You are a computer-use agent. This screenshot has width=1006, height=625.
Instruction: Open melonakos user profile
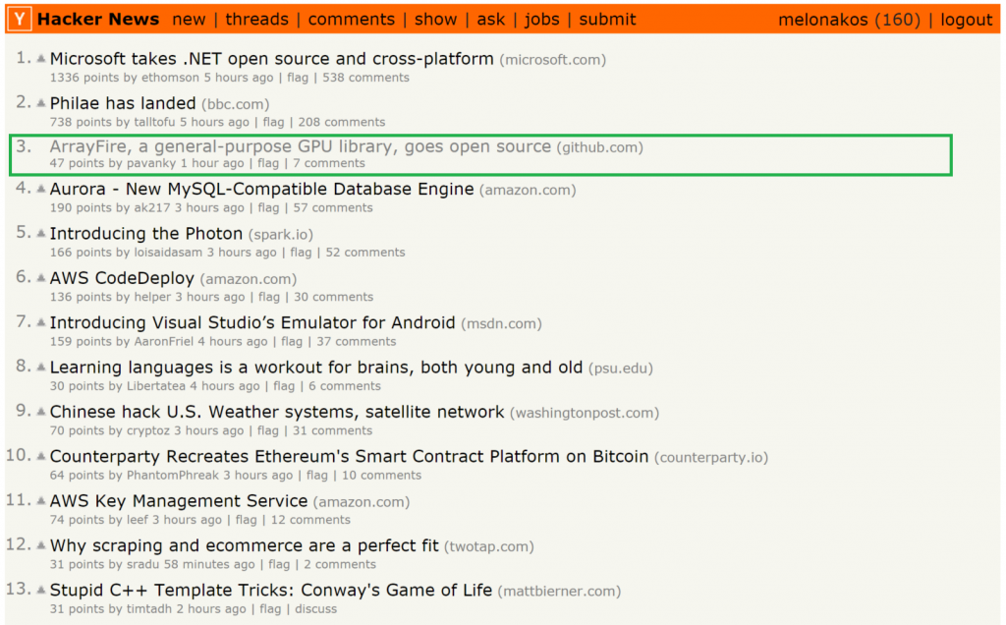click(x=822, y=20)
